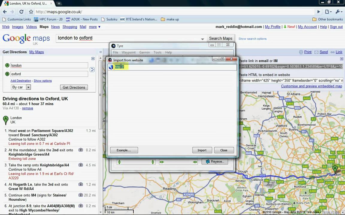Click the Print link

(308, 52)
